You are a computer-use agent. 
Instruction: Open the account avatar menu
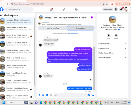[x=126, y=9]
